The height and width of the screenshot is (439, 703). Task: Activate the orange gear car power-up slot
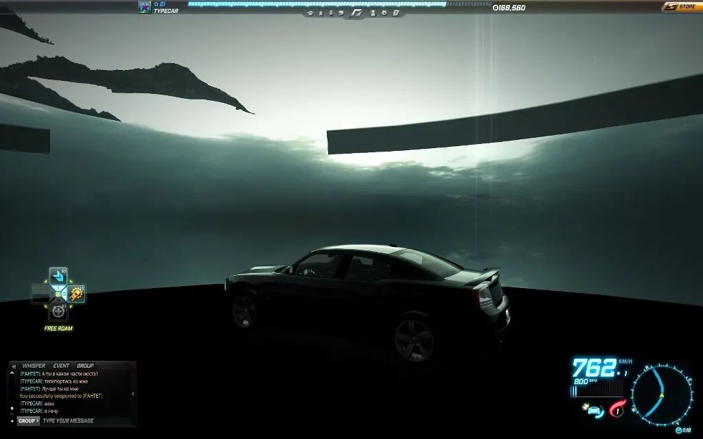pyautogui.click(x=76, y=294)
